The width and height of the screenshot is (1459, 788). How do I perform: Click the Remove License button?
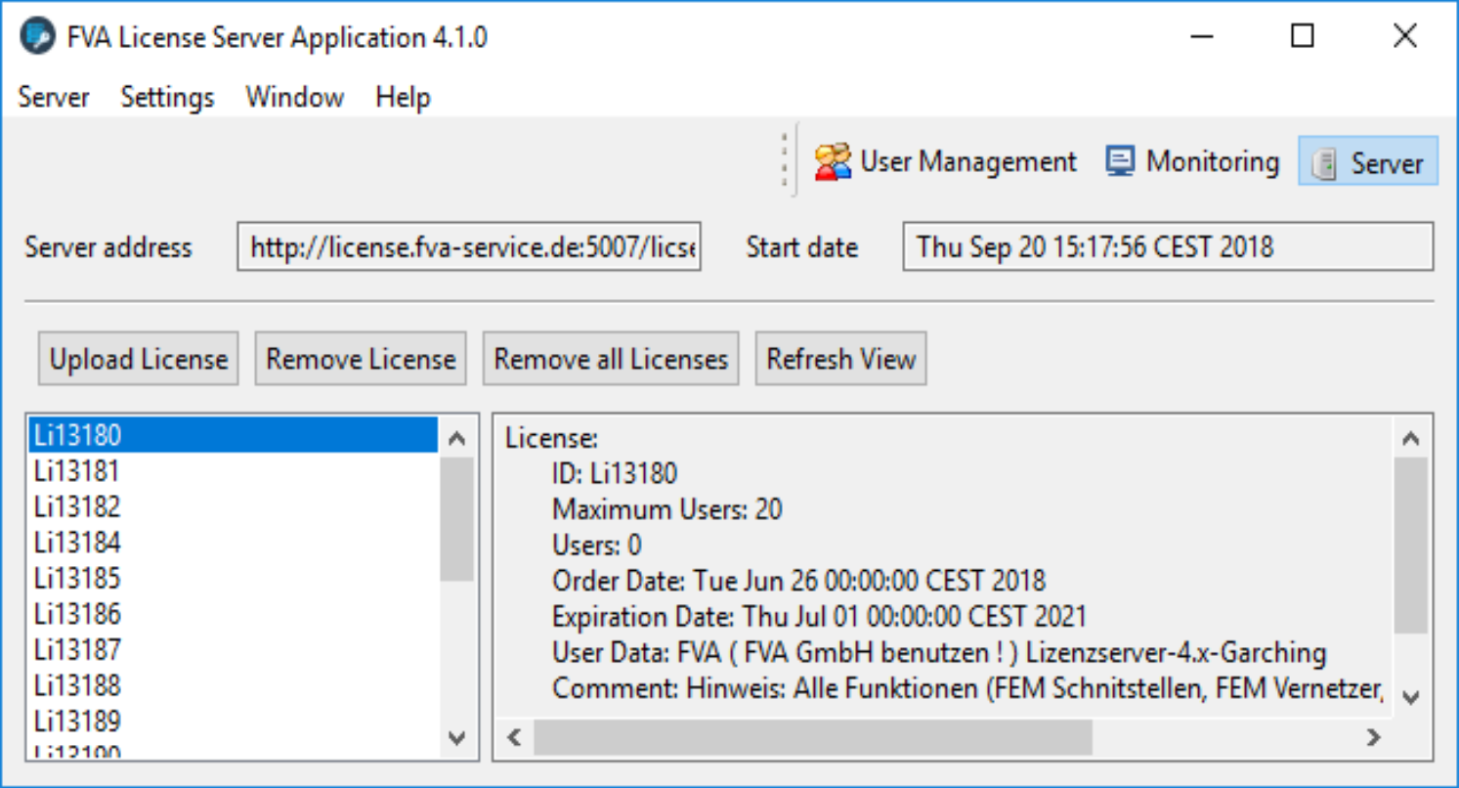(361, 359)
